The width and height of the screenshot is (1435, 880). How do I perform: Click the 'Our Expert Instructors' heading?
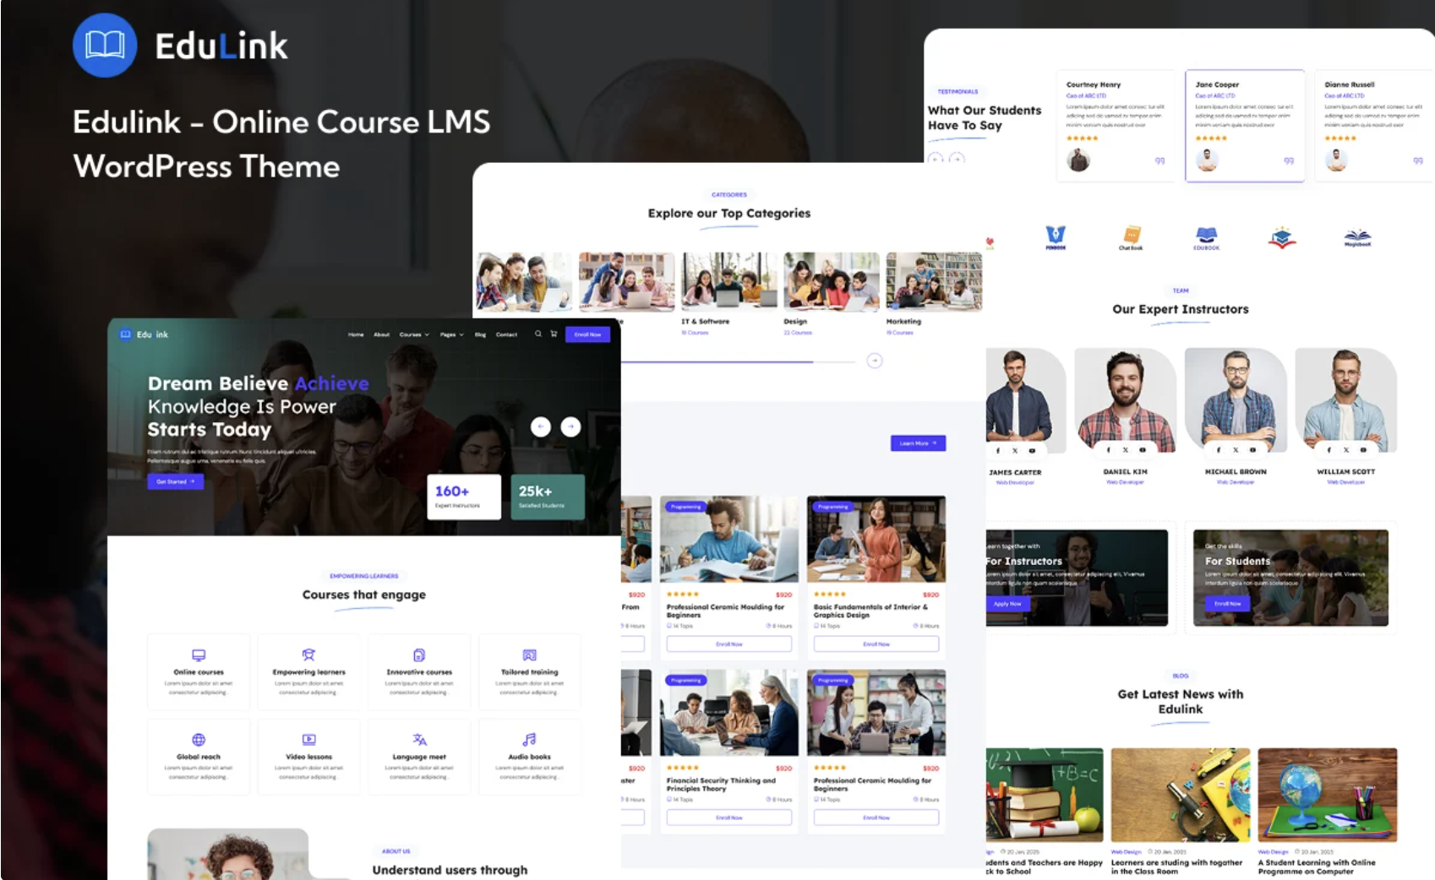coord(1180,309)
